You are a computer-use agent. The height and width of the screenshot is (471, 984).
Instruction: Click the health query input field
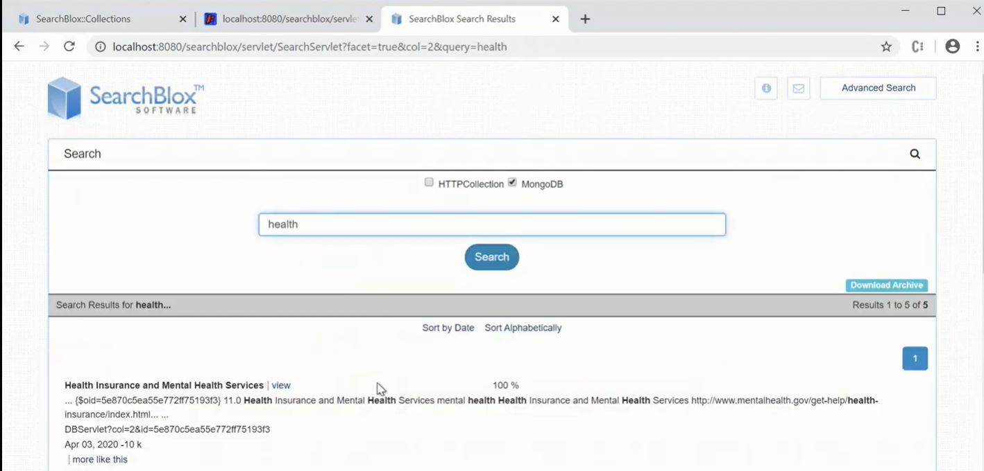coord(491,224)
